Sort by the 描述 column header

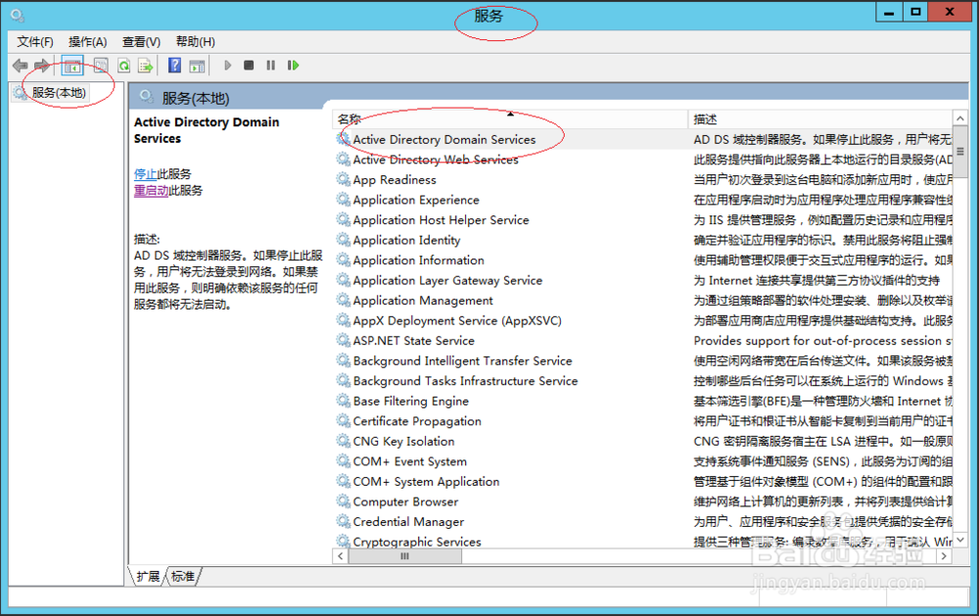pyautogui.click(x=820, y=118)
